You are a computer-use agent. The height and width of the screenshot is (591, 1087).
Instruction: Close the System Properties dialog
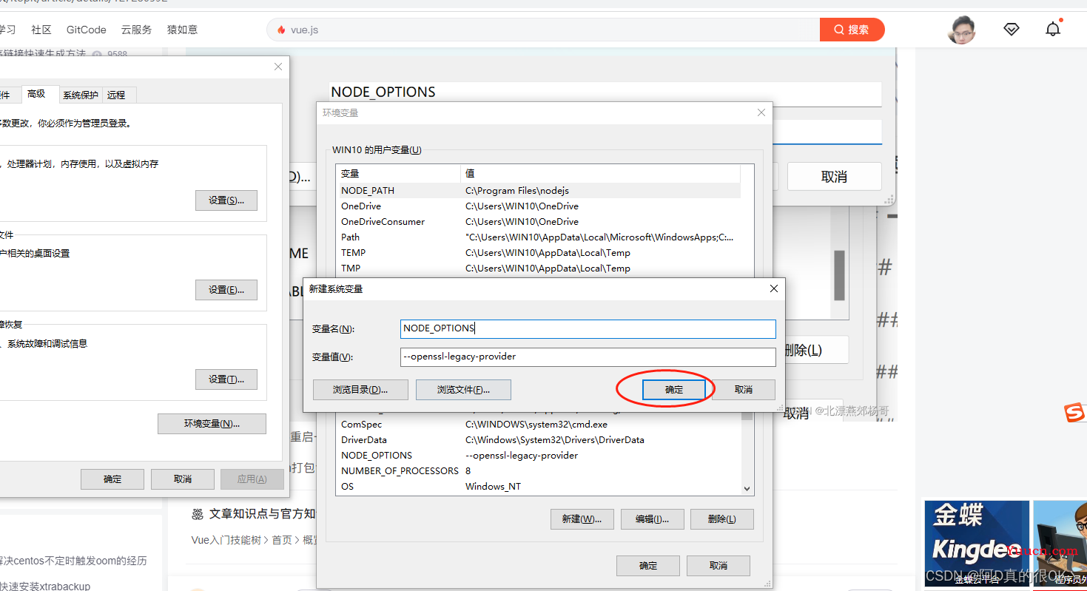pos(278,67)
